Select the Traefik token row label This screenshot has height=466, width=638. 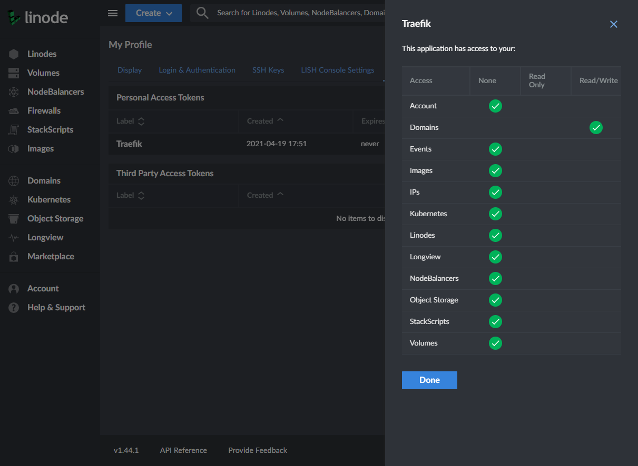(129, 144)
